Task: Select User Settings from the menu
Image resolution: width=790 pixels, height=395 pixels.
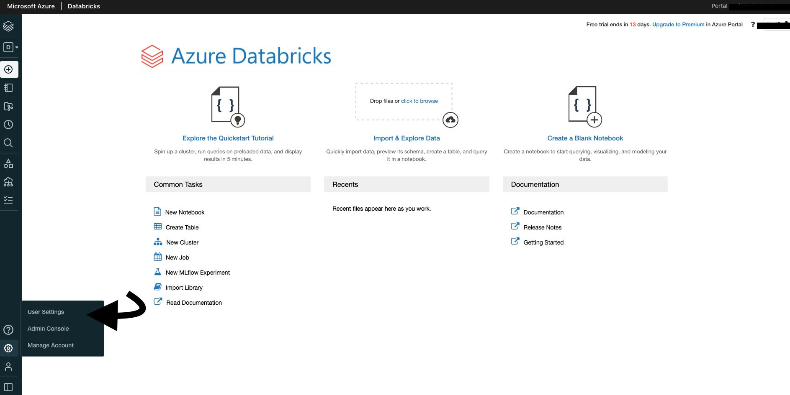Action: coord(46,312)
